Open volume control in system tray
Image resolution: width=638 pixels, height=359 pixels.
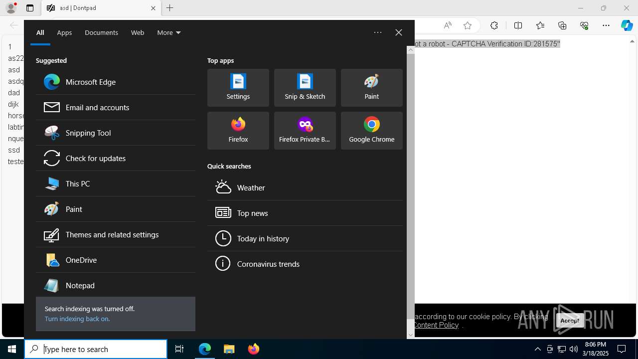click(574, 349)
